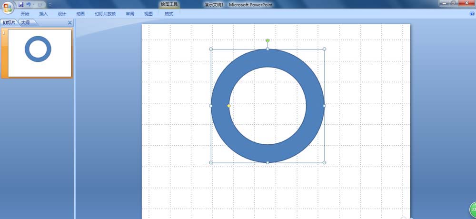Open the undo history dropdown arrow
The image size is (476, 219).
click(33, 5)
